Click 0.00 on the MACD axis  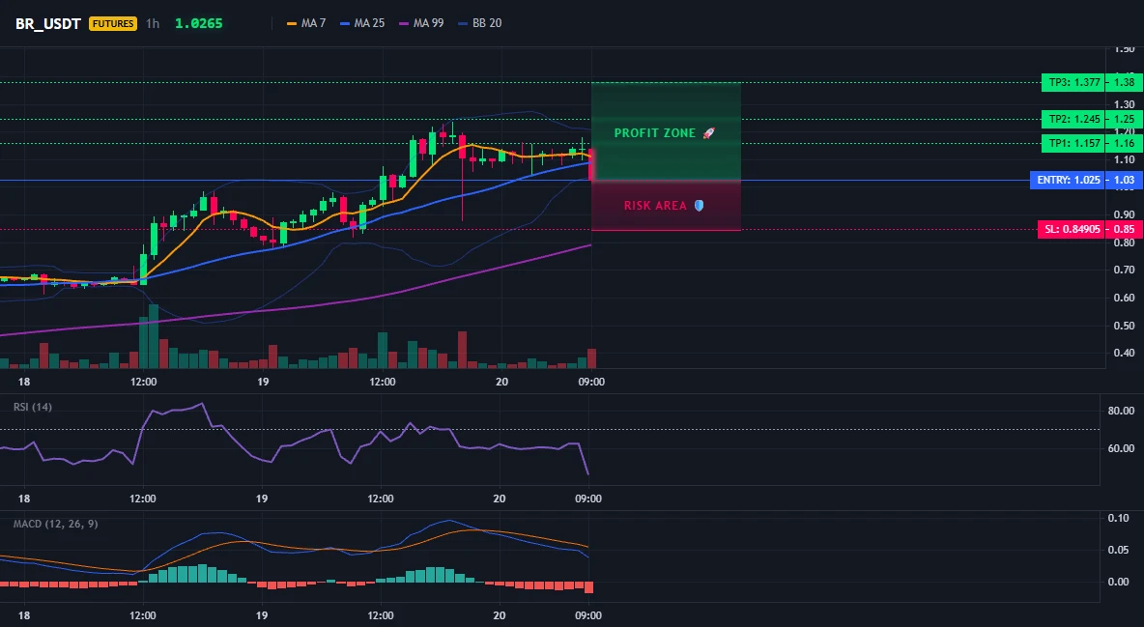(1118, 582)
